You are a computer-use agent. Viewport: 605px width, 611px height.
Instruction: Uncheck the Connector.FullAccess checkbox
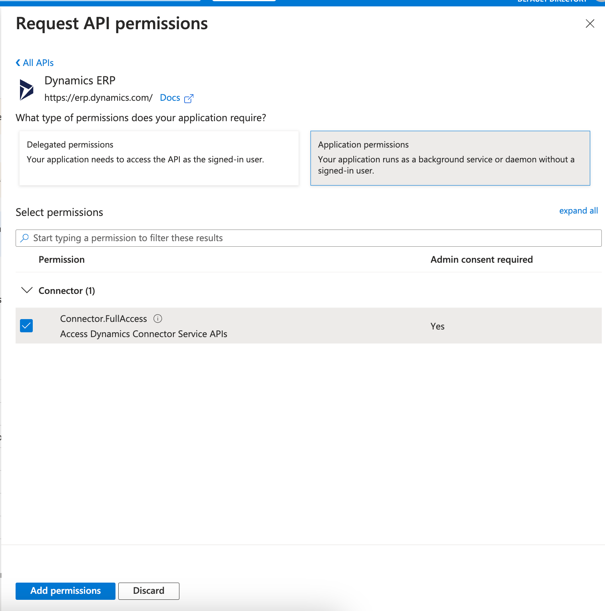[x=26, y=326]
